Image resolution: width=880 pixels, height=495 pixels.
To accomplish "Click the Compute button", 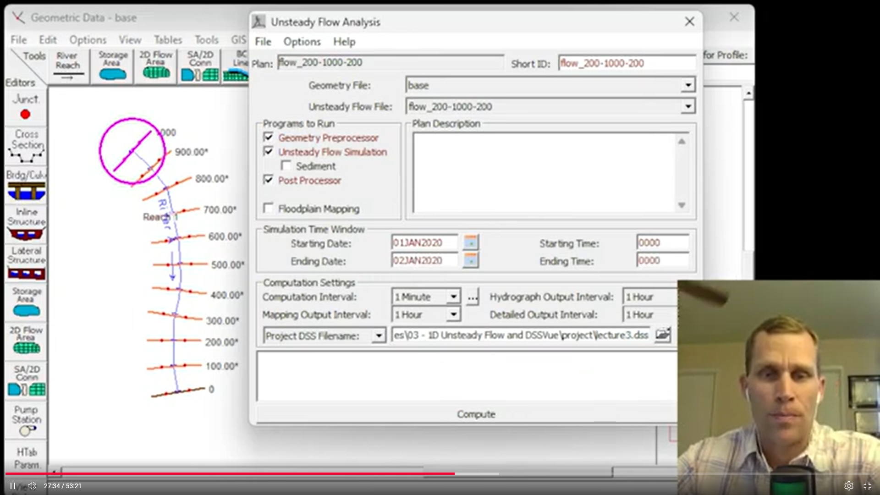I will tap(475, 414).
